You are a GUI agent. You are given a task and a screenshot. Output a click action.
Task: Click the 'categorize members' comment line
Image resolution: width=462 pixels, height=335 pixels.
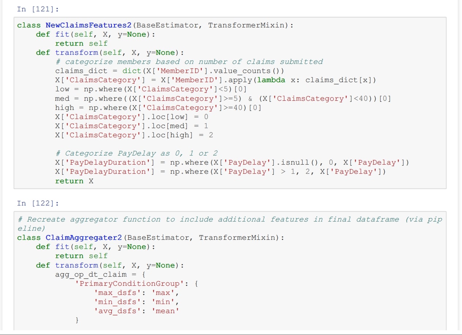(x=189, y=62)
